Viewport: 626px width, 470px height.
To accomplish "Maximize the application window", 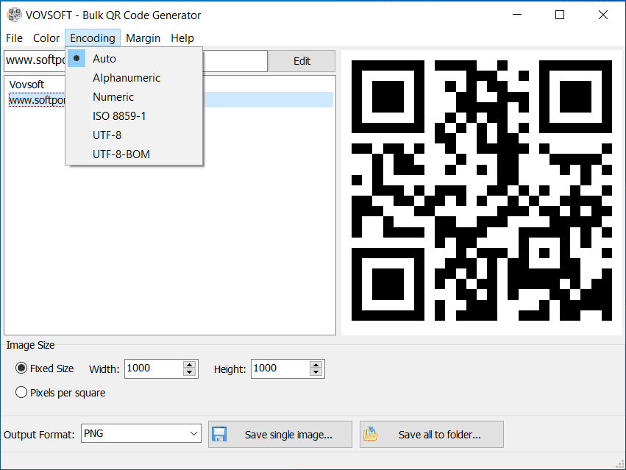I will 560,15.
